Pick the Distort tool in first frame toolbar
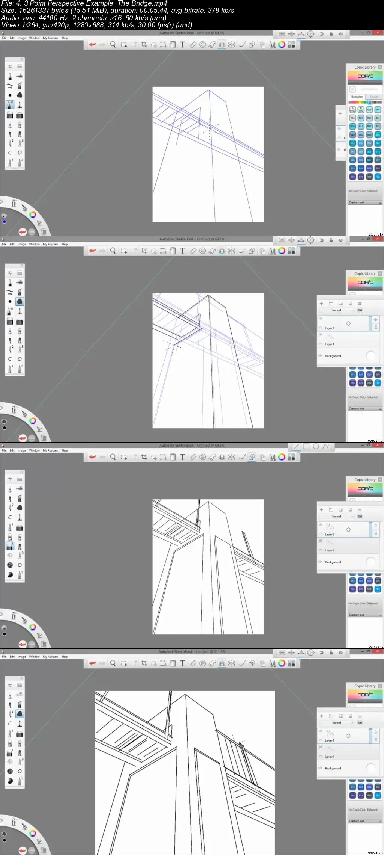The width and height of the screenshot is (384, 855). [x=163, y=45]
